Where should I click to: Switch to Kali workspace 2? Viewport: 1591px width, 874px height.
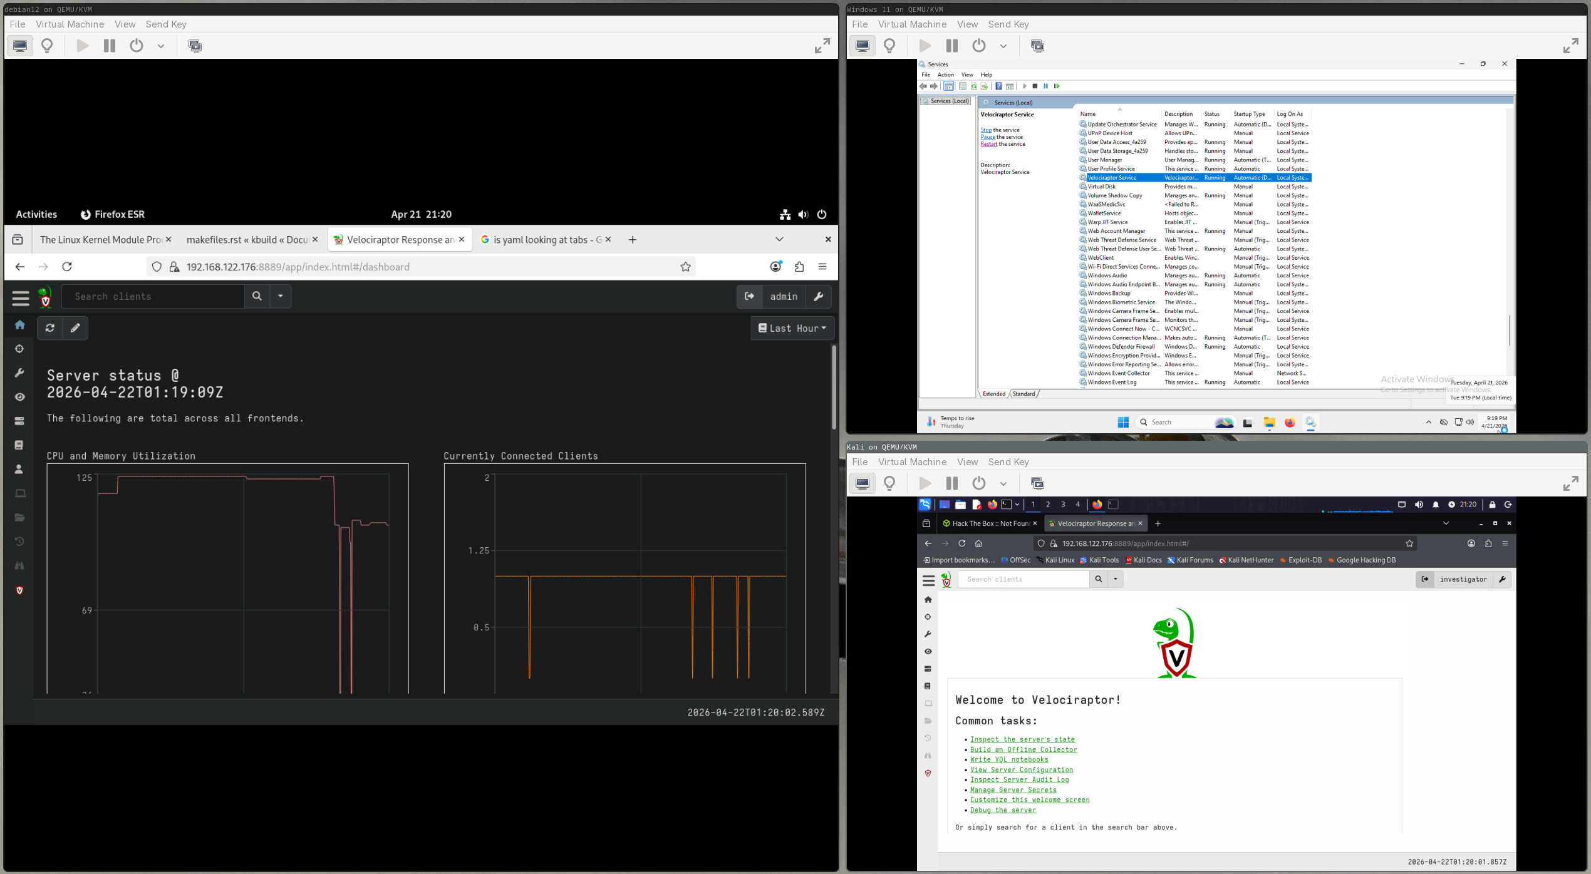(x=1048, y=505)
